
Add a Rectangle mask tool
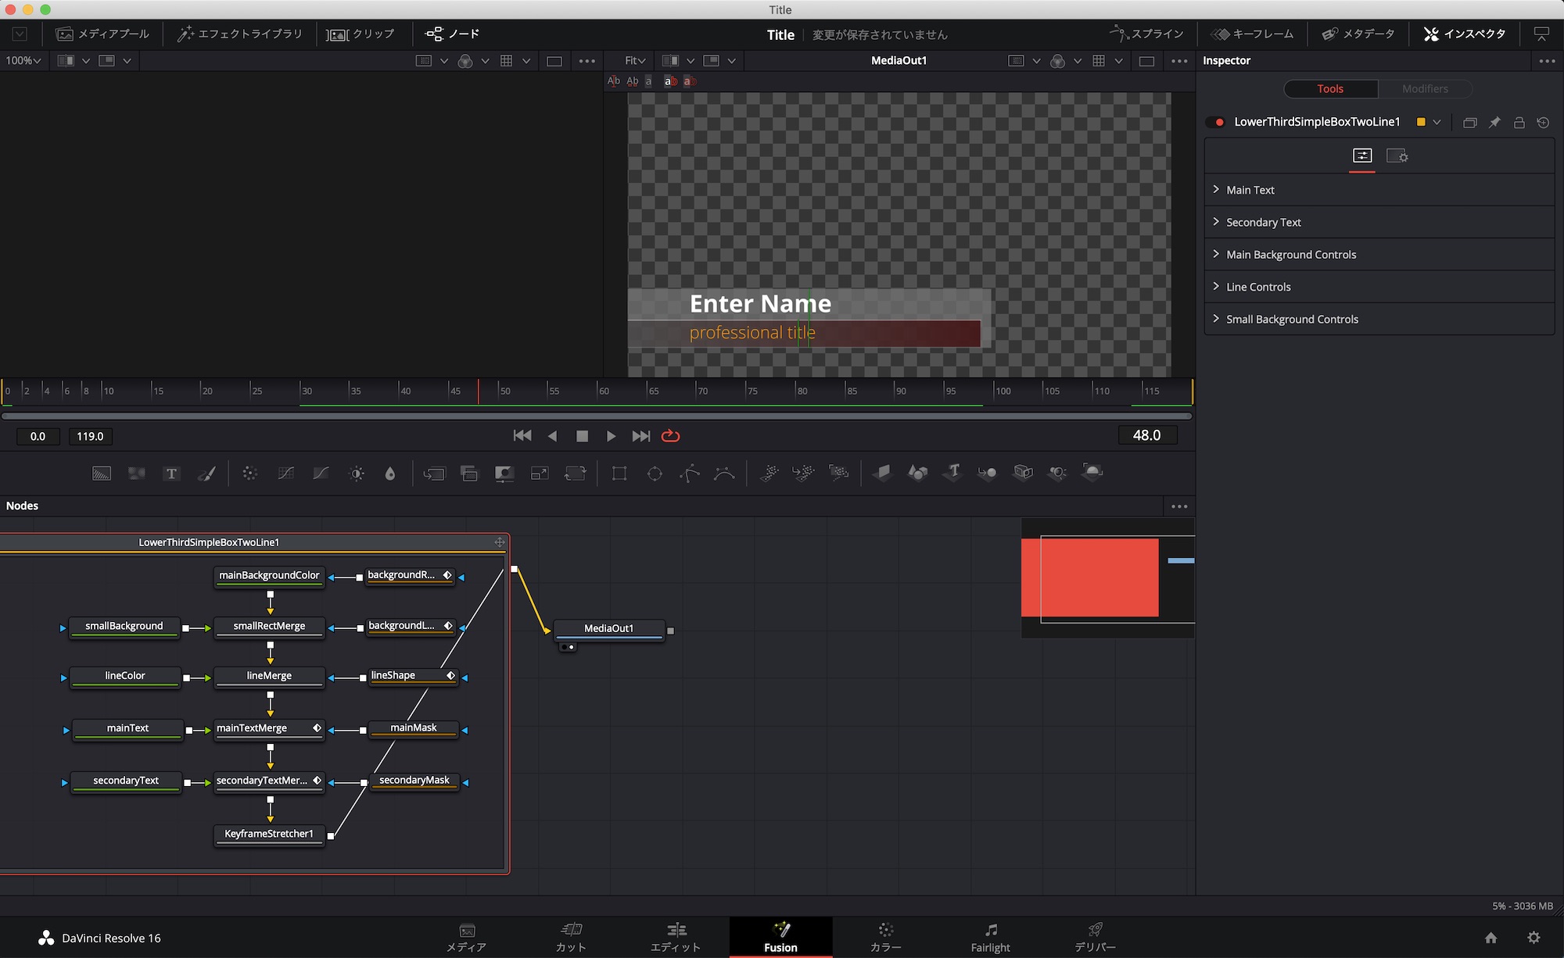(x=619, y=474)
